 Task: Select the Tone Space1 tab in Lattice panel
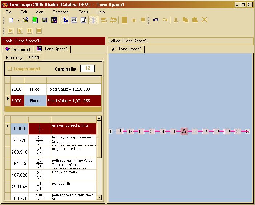126,49
